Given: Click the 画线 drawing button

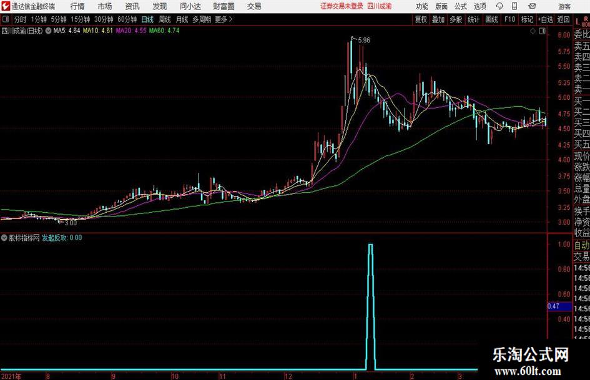Looking at the screenshot, I should (x=491, y=19).
